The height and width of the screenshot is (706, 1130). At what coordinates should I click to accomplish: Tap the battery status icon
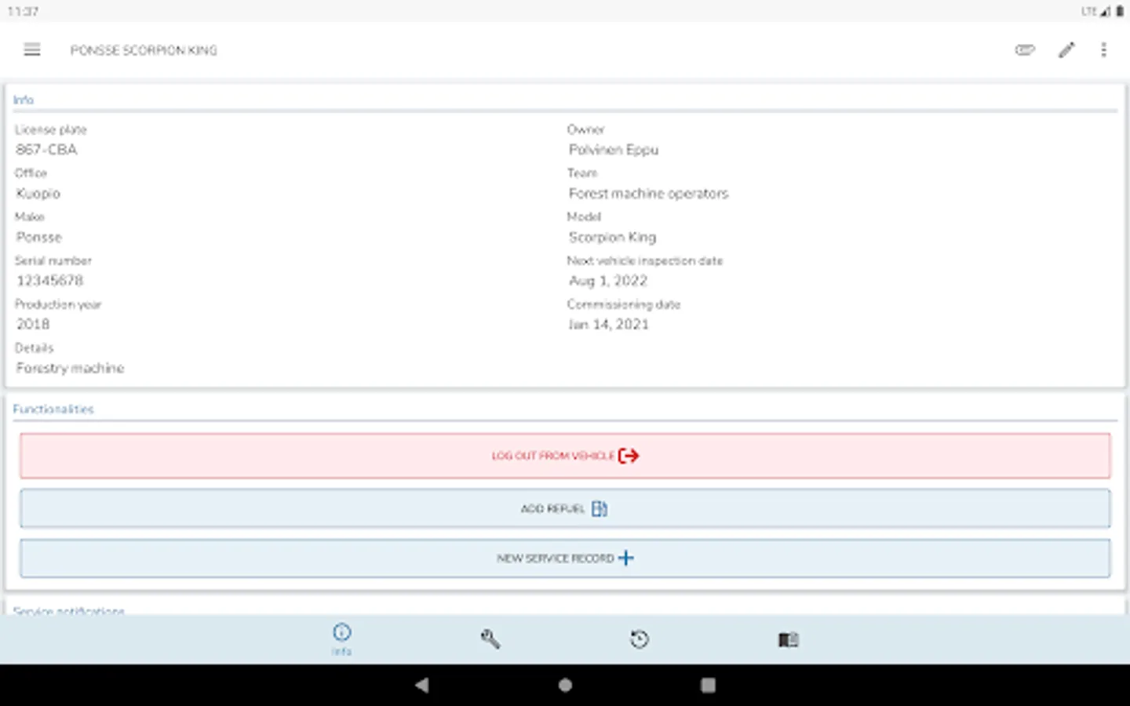click(x=1120, y=11)
